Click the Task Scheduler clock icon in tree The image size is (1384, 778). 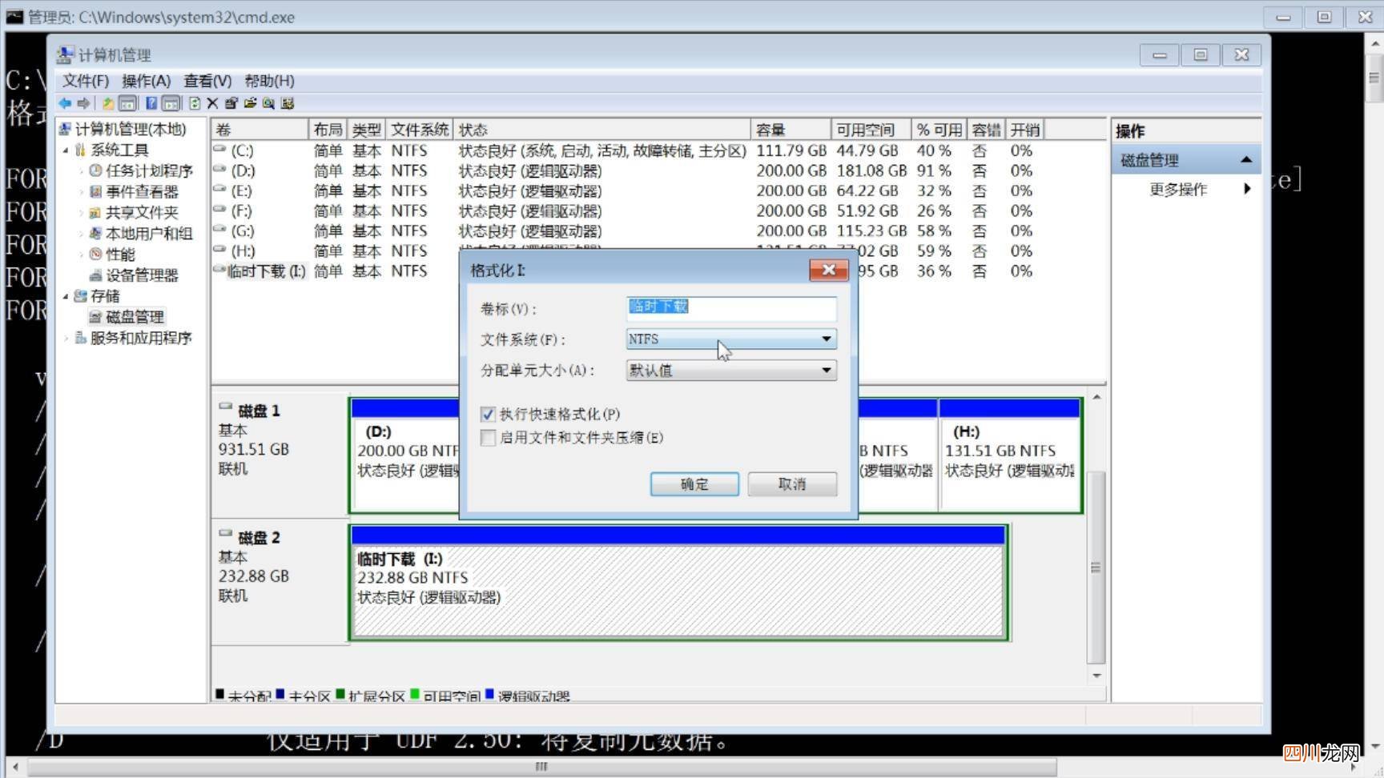tap(96, 170)
